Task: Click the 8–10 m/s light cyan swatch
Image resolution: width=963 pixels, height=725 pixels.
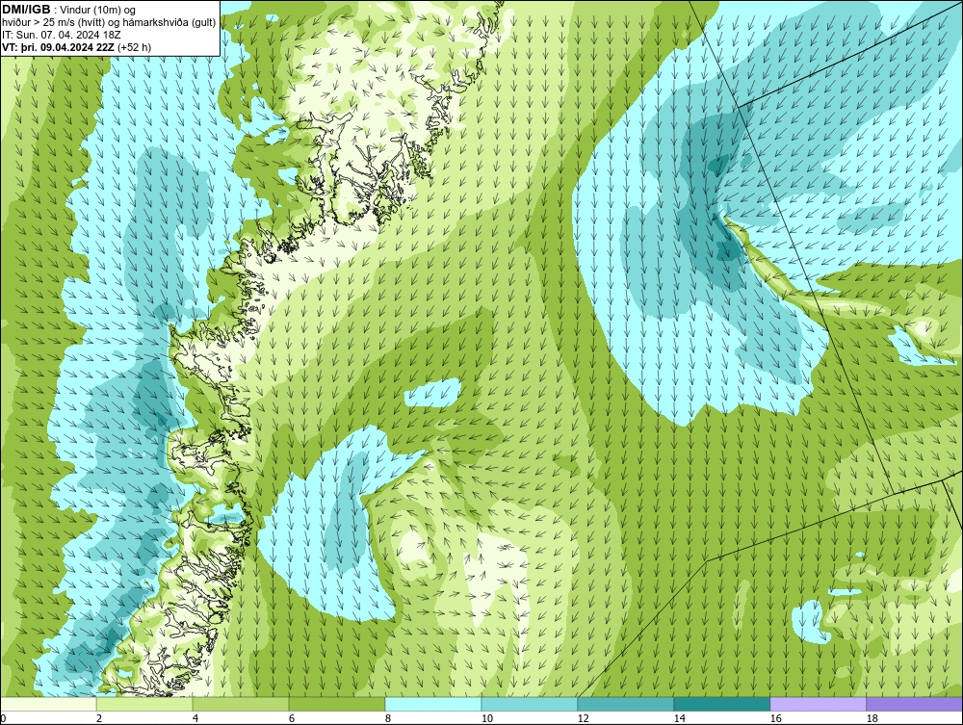Action: [433, 704]
